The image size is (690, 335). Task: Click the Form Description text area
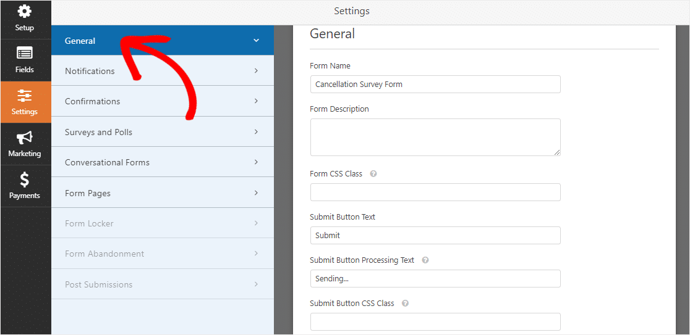[435, 137]
